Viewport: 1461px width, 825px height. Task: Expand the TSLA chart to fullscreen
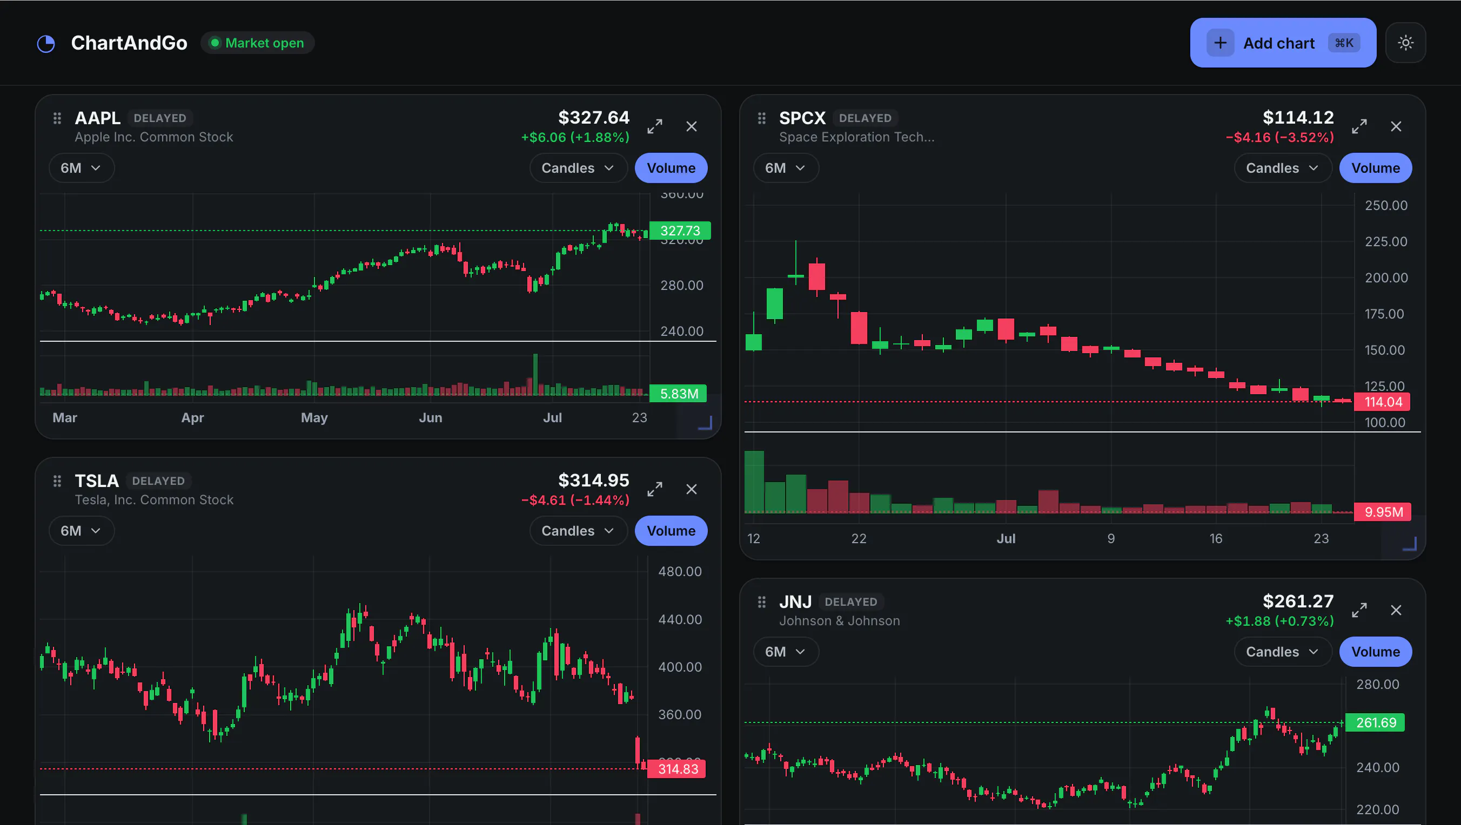[x=655, y=489]
